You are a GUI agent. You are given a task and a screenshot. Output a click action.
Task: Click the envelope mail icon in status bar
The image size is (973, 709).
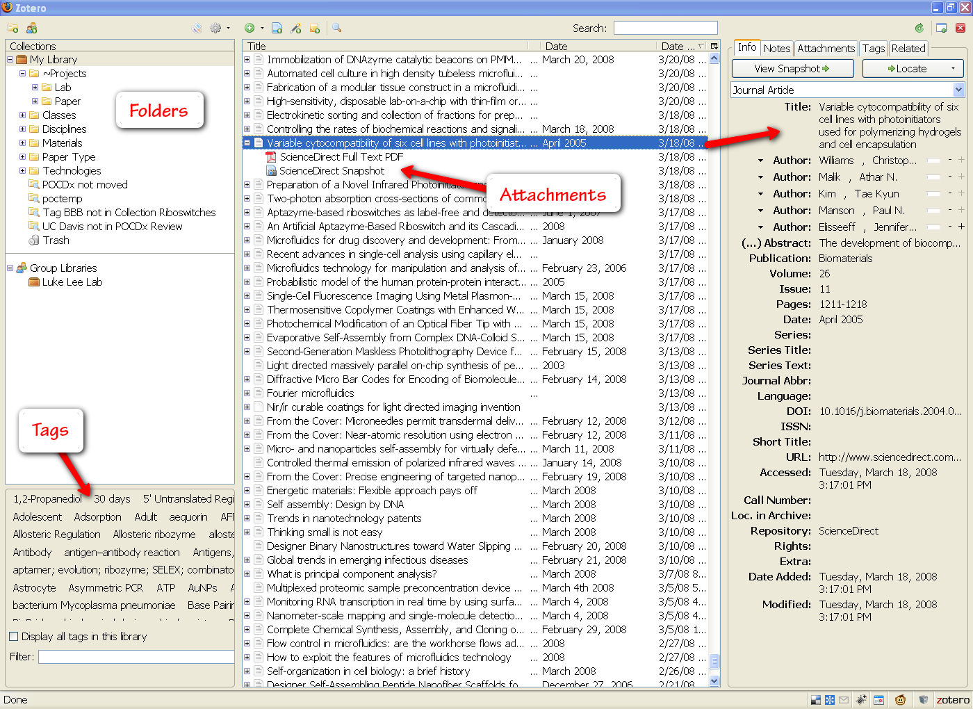844,700
